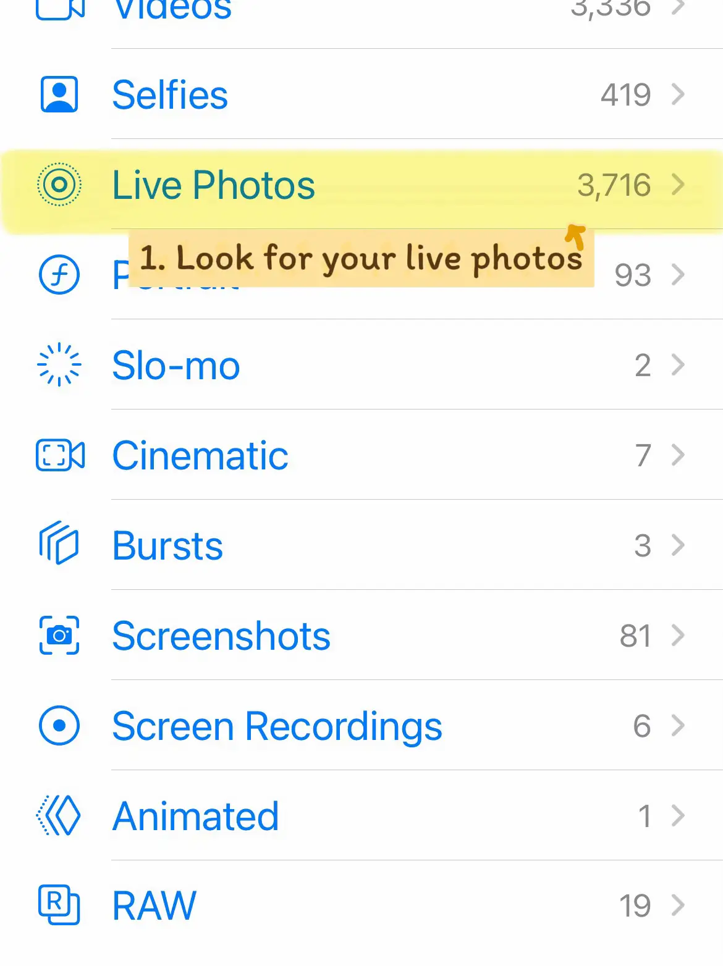The width and height of the screenshot is (723, 966).
Task: Tap the Screenshots camera viewfinder icon
Action: 59,636
